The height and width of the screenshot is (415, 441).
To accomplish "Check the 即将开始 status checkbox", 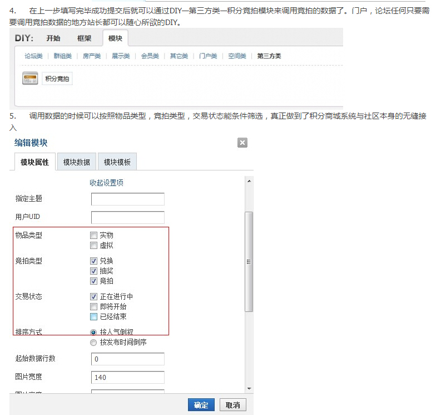I will click(93, 306).
